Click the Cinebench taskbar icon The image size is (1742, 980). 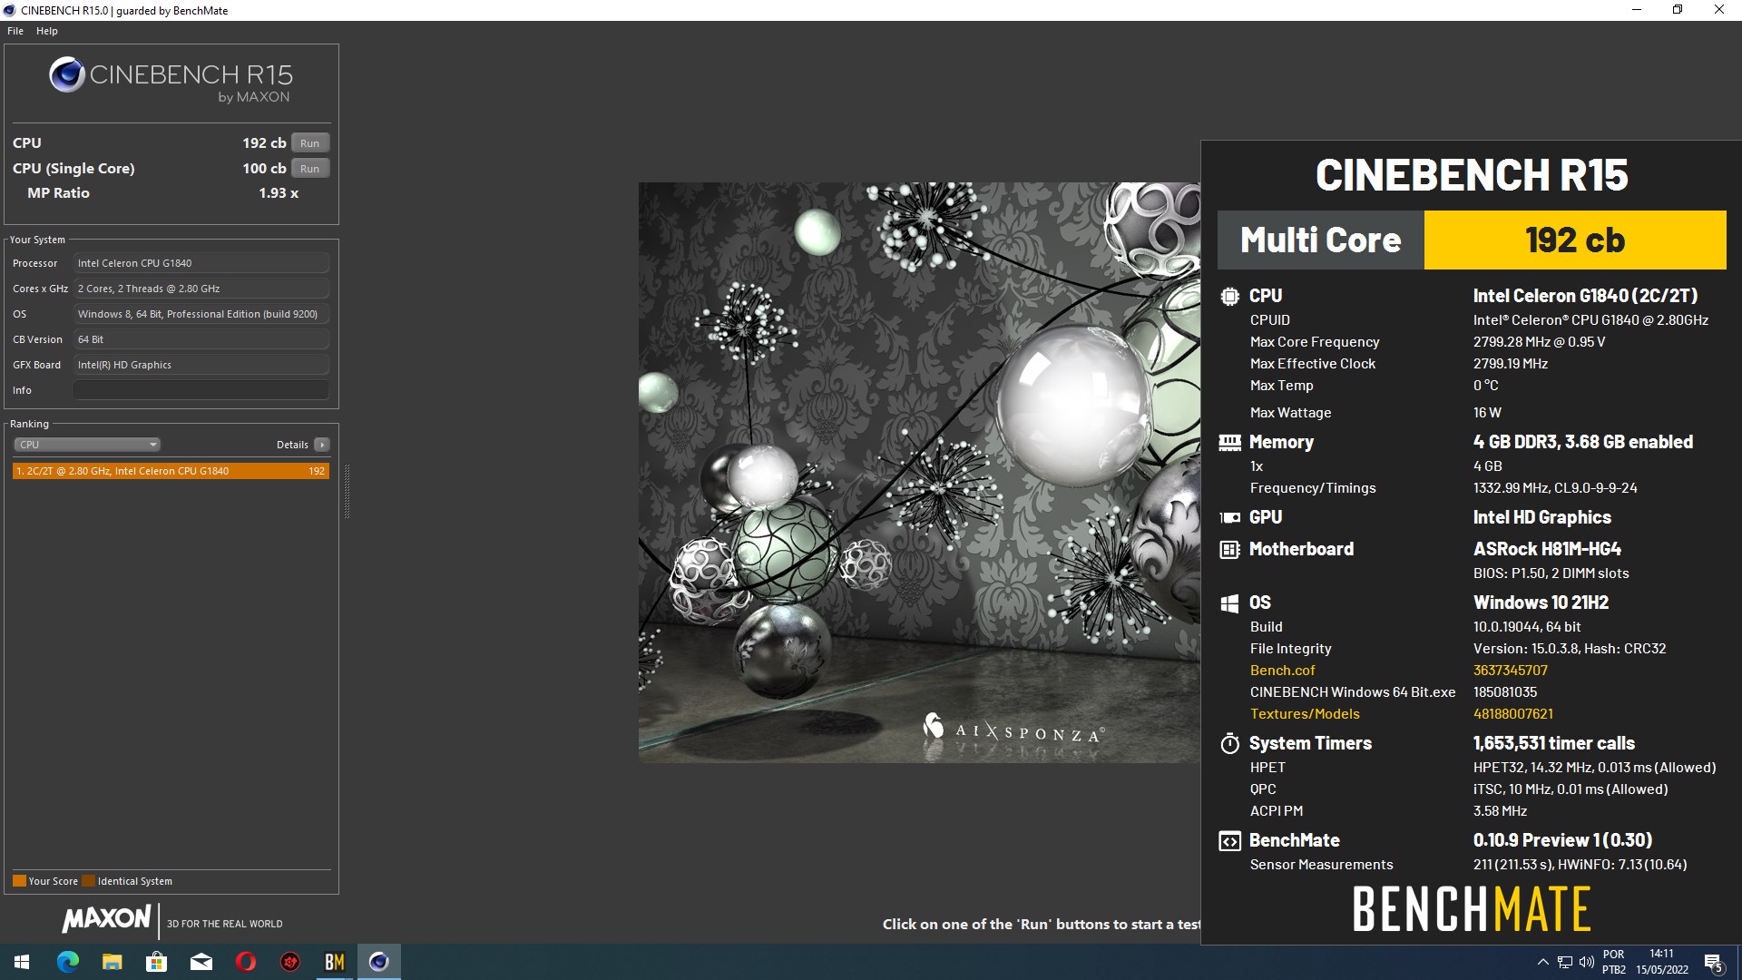(x=378, y=962)
